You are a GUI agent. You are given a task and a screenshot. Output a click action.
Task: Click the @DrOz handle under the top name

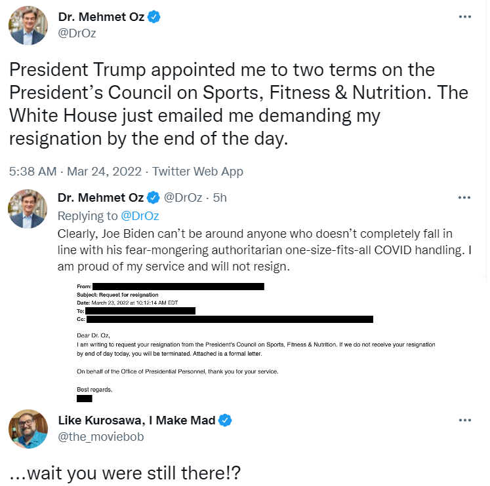coord(77,33)
